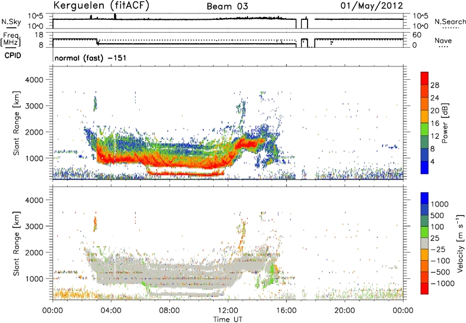Click the blue 4 dB color bar segment
This screenshot has height=323, width=466.
click(x=425, y=167)
